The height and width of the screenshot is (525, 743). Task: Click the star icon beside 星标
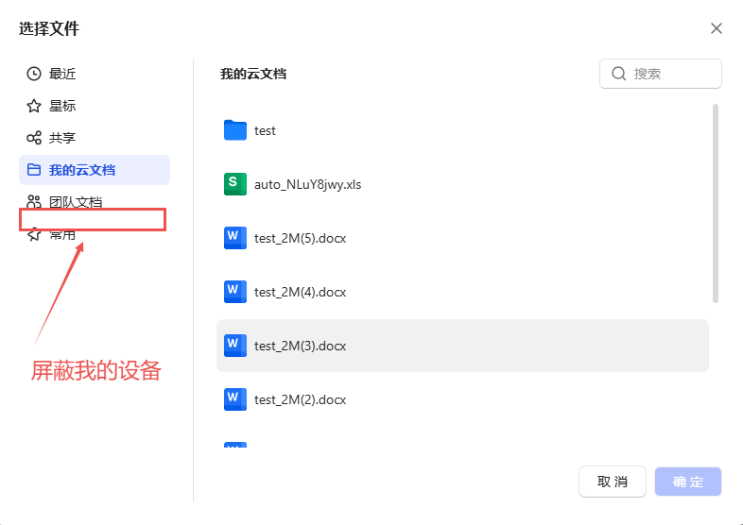coord(34,106)
